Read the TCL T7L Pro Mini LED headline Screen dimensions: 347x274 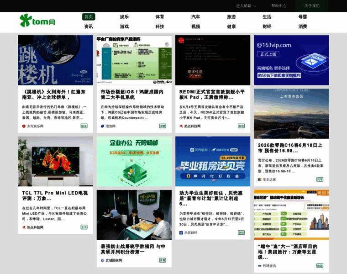[55, 195]
